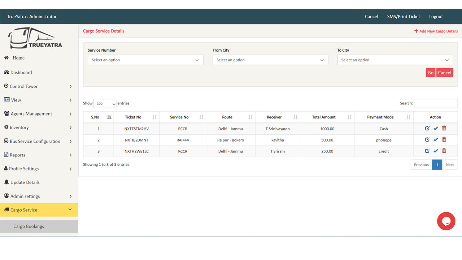Click the TrueYatra bus logo
The width and height of the screenshot is (462, 260).
click(x=35, y=39)
